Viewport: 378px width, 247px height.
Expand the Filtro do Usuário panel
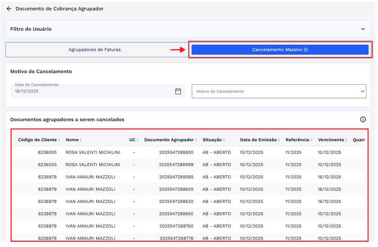tap(363, 29)
